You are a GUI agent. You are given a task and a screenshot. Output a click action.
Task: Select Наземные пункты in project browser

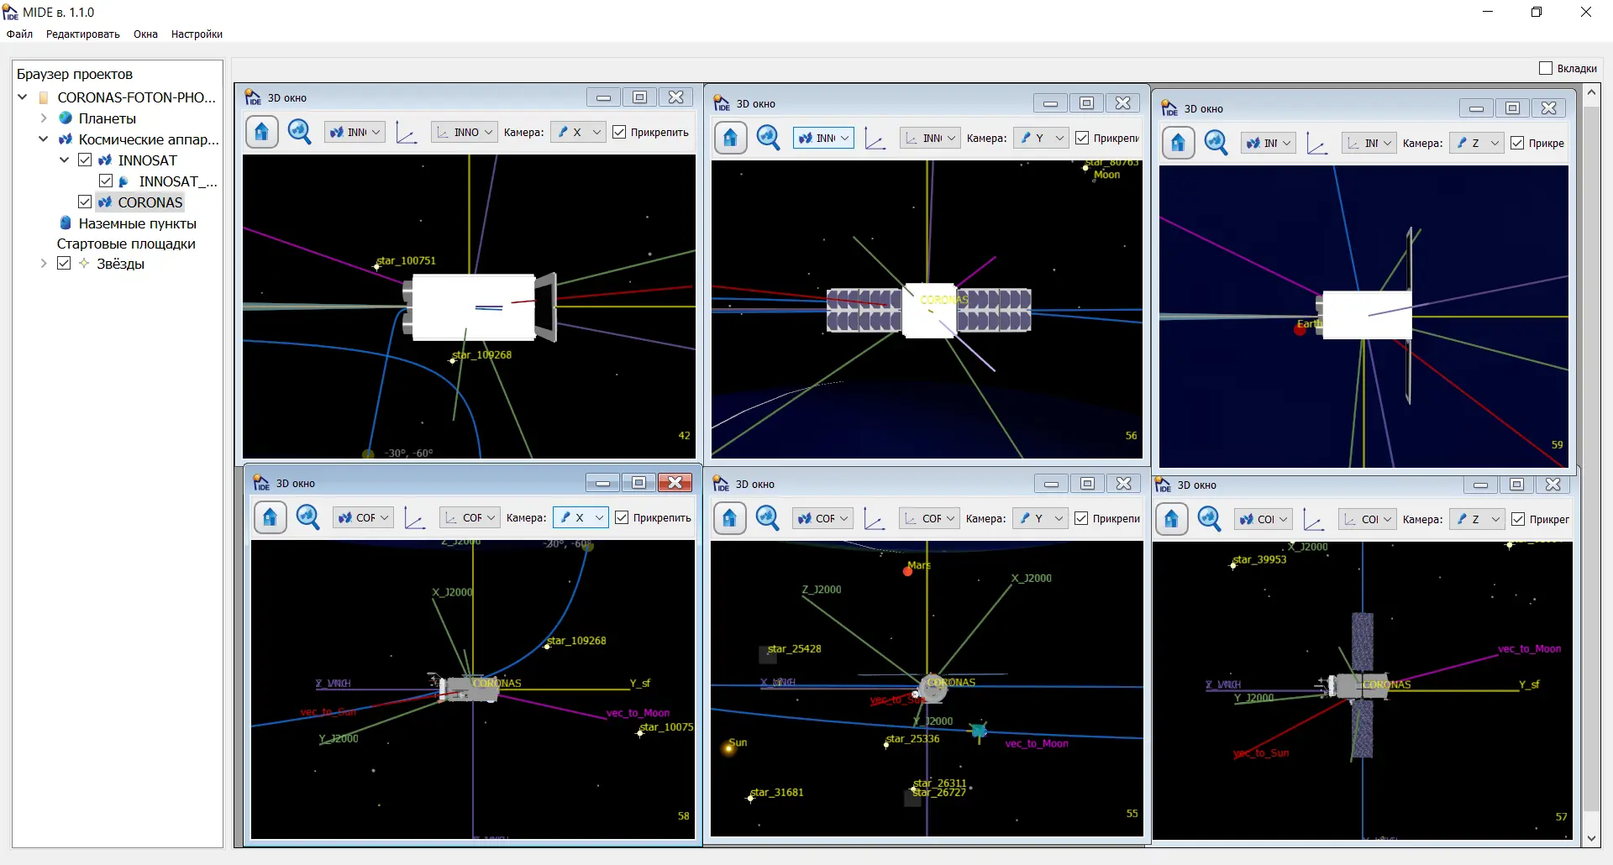coord(137,223)
